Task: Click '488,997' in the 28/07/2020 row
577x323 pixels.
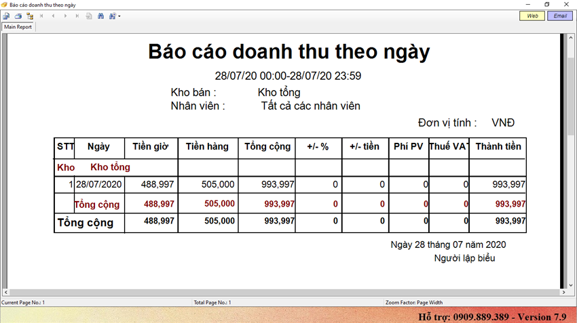Action: (157, 185)
